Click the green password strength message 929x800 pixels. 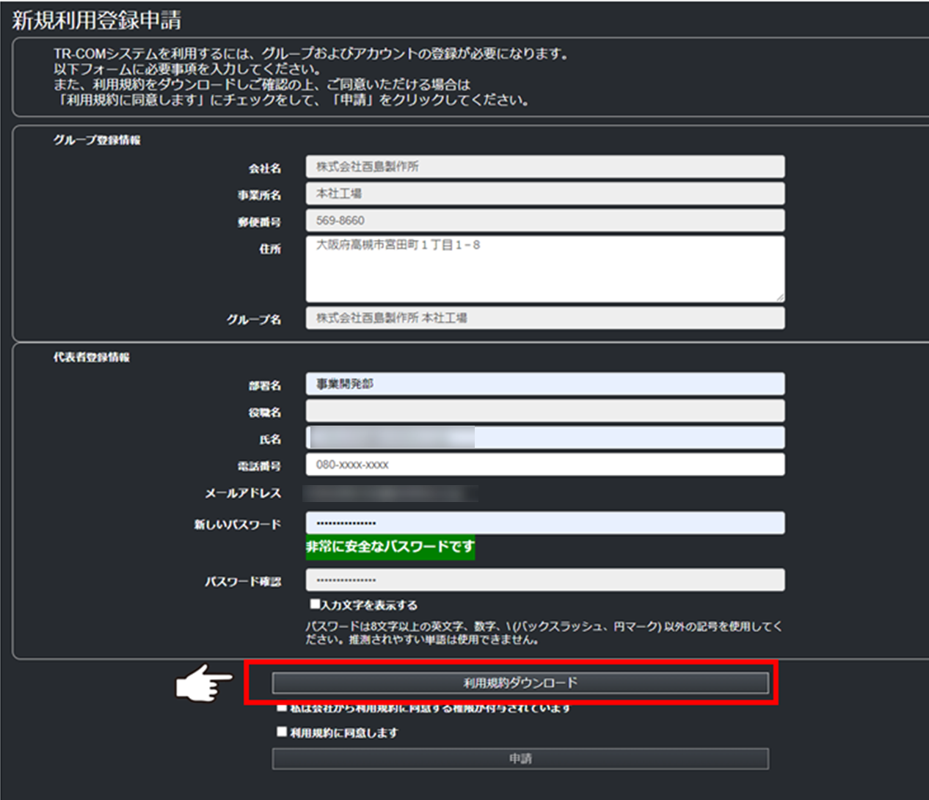(390, 547)
